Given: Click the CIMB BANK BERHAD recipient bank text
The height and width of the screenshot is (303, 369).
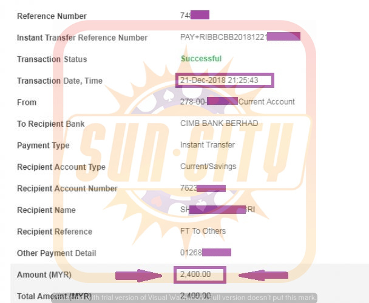Looking at the screenshot, I should (219, 123).
